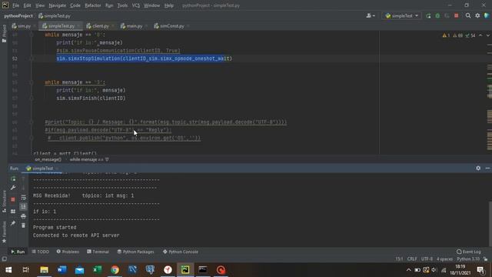Open the Structure side tool window
The height and width of the screenshot is (277, 492).
(4, 202)
